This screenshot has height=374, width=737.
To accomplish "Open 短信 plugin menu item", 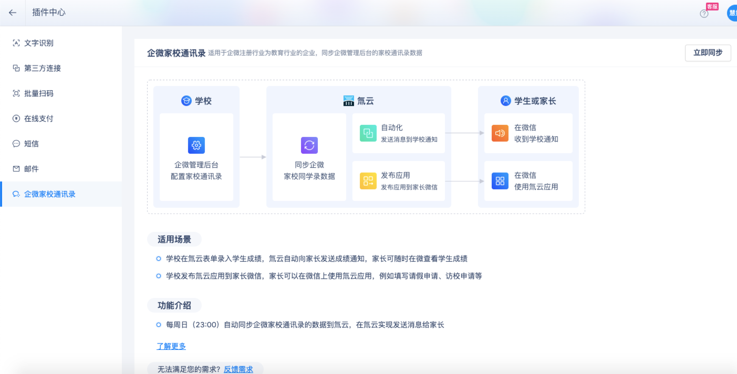I will point(61,144).
